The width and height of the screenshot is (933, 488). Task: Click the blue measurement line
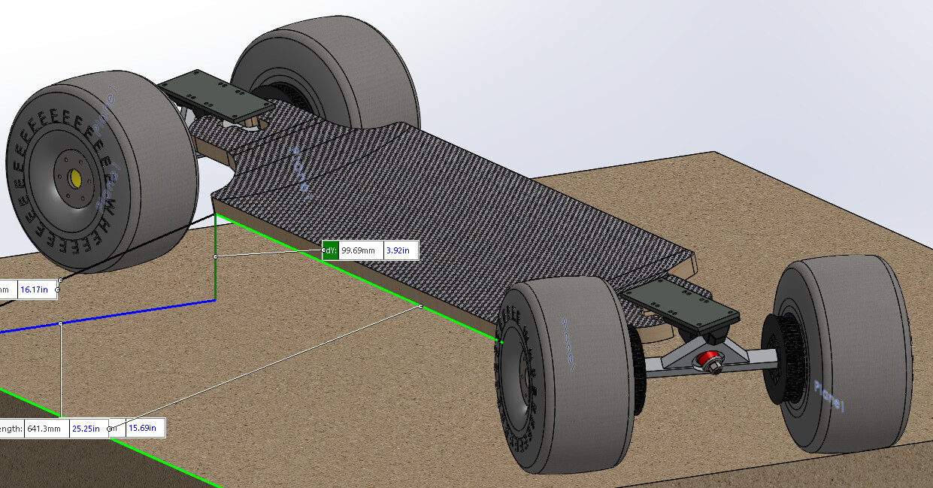pos(135,311)
